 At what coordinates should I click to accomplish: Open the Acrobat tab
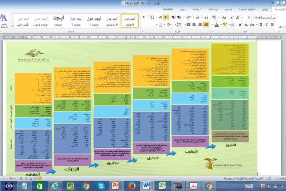168,9
